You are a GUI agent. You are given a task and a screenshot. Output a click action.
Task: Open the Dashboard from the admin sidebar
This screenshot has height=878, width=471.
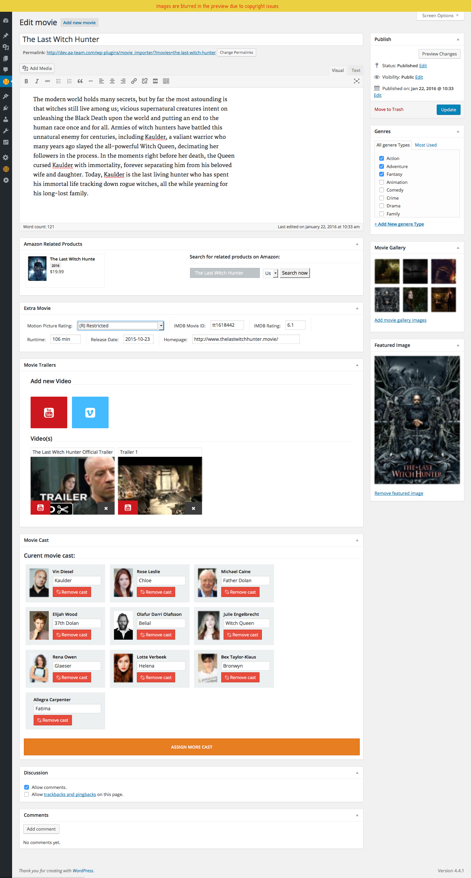click(6, 21)
